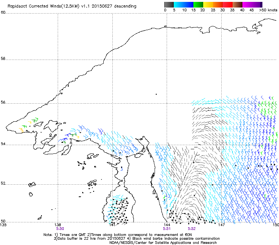Click the latitude label '52' on left axis
This screenshot has height=245, width=279.
click(3, 183)
